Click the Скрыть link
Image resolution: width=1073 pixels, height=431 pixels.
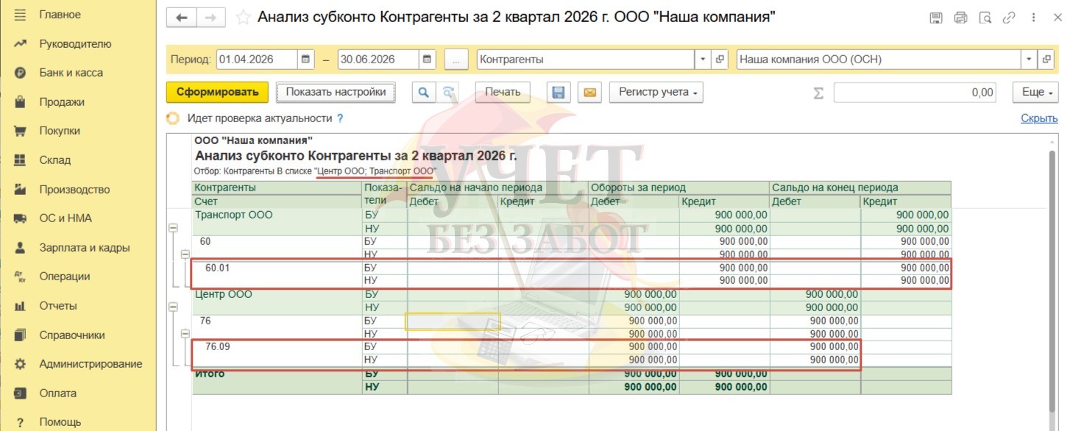pyautogui.click(x=1039, y=118)
